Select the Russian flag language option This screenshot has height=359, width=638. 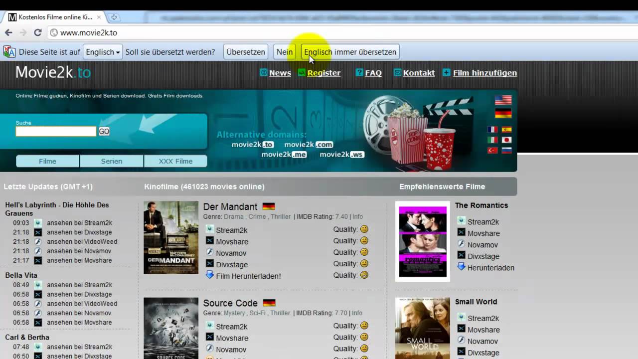click(x=507, y=151)
